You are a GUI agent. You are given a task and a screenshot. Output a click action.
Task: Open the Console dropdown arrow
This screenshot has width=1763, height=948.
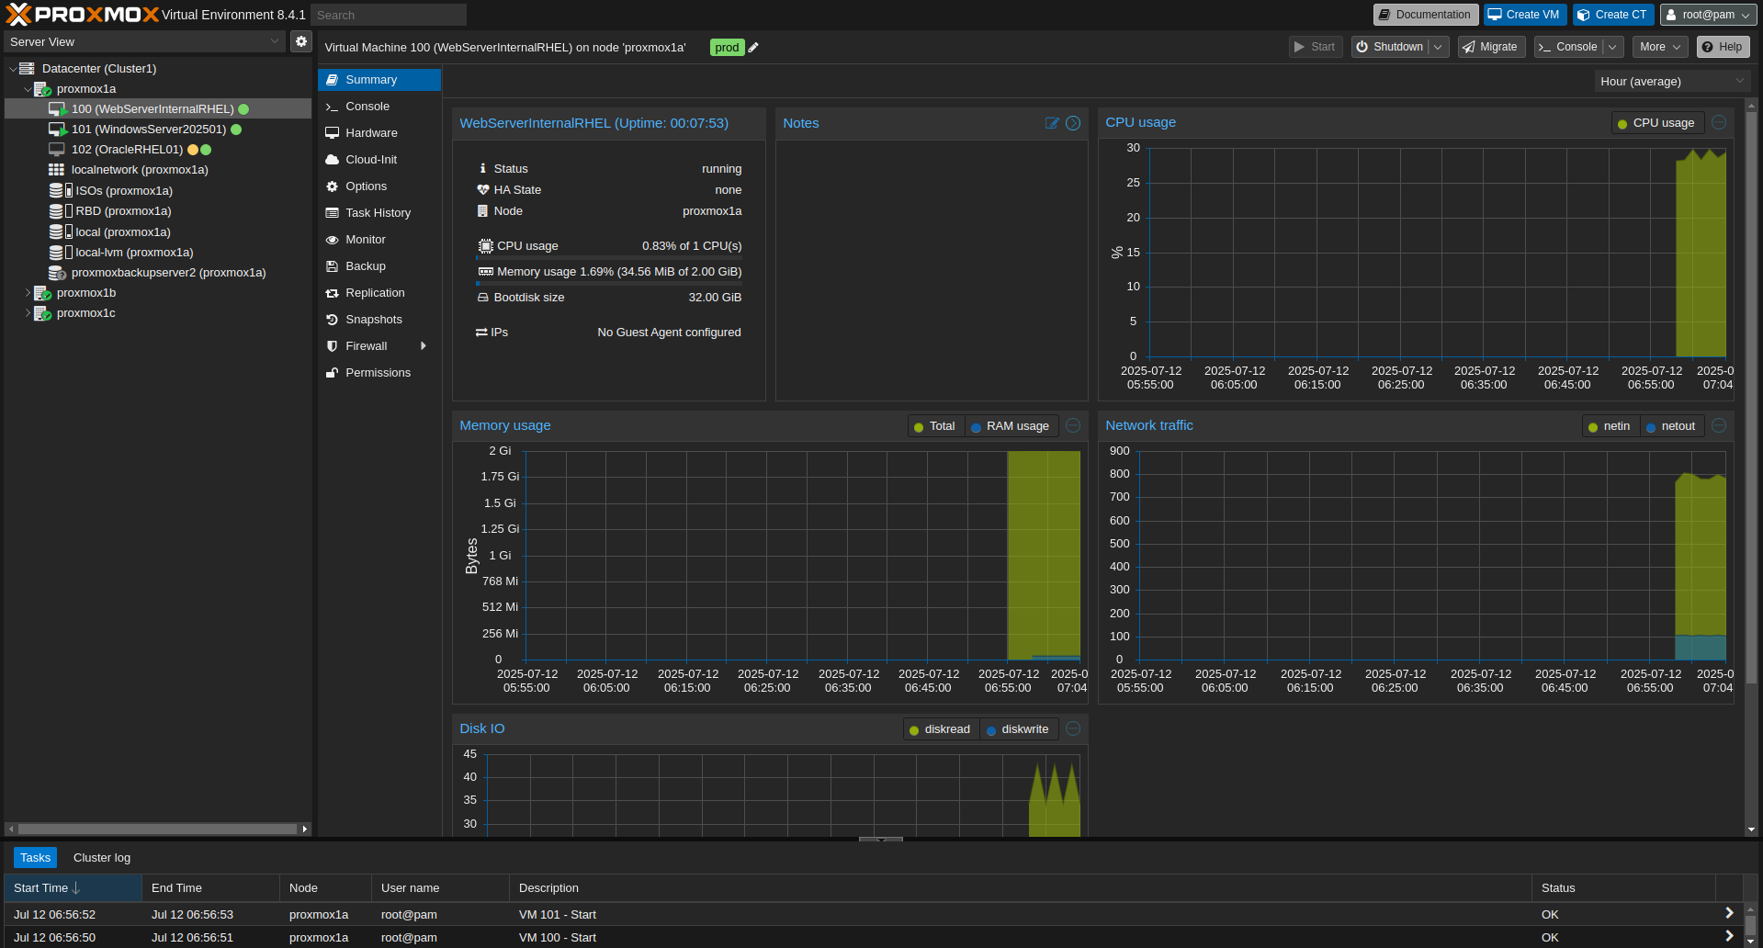[x=1613, y=47]
